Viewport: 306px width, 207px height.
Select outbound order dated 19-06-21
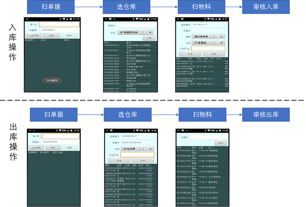click(x=202, y=178)
